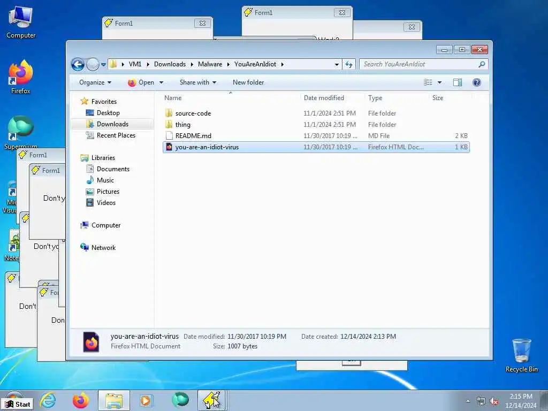Click the muted volume tray icon
Image resolution: width=548 pixels, height=411 pixels.
click(494, 401)
